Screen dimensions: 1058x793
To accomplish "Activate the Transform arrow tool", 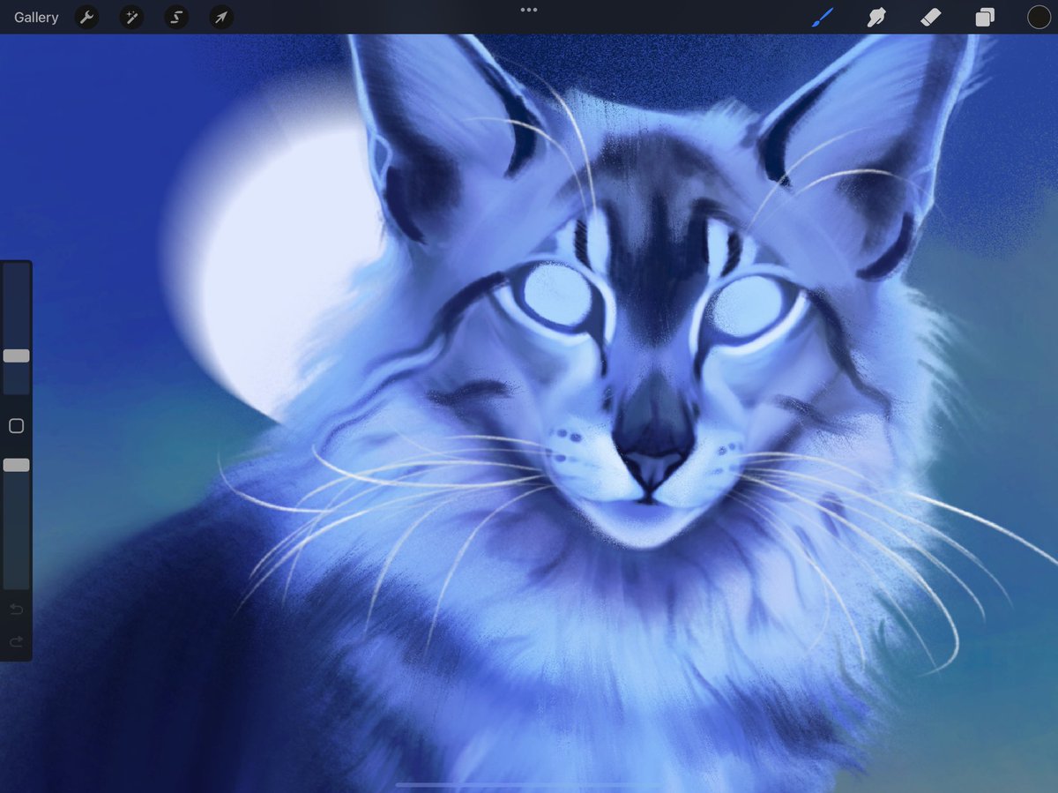I will coord(221,17).
